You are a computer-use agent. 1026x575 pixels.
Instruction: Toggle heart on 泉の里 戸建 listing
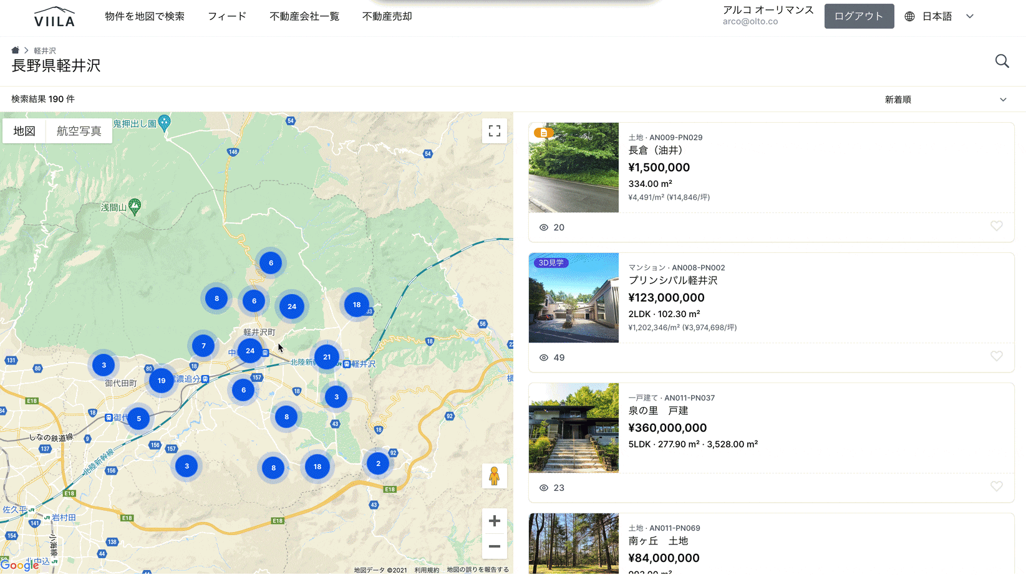click(x=996, y=487)
